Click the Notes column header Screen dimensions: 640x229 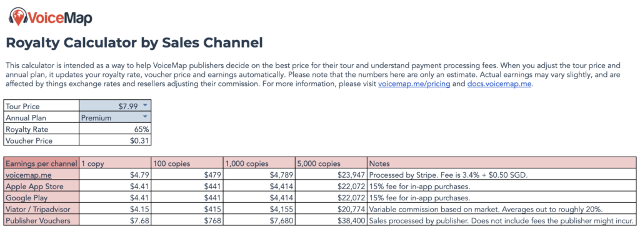click(x=502, y=163)
